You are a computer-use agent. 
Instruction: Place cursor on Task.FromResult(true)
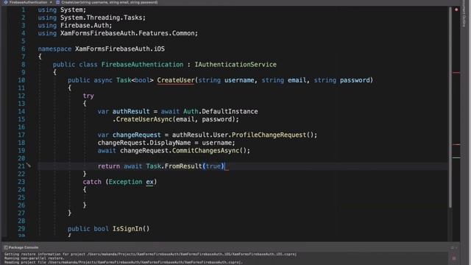pyautogui.click(x=185, y=166)
